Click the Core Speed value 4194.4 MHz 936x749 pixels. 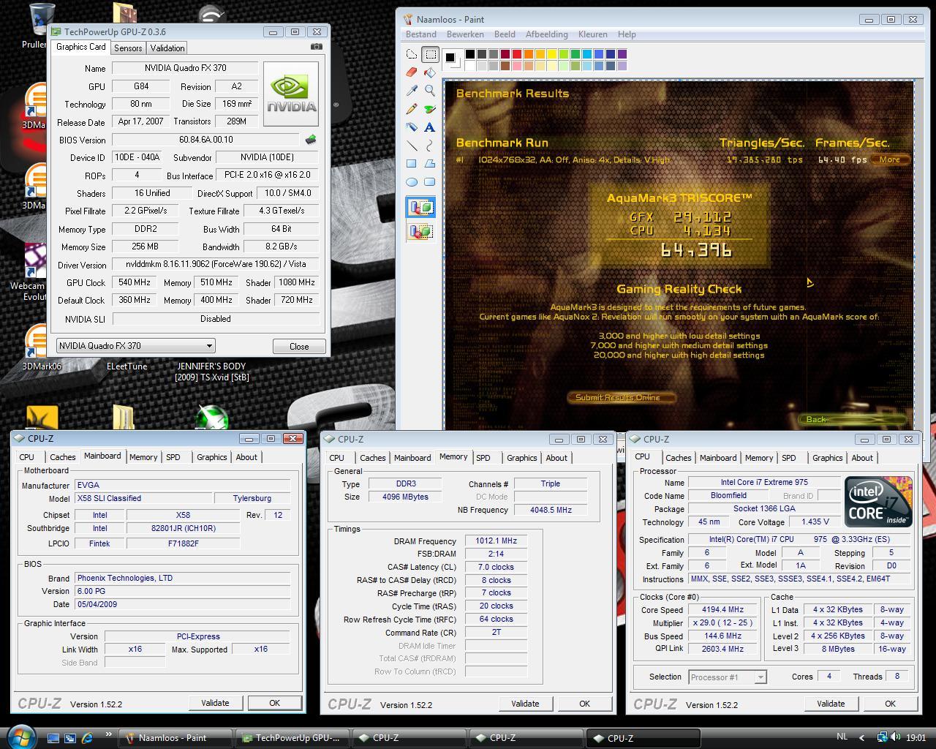point(722,610)
